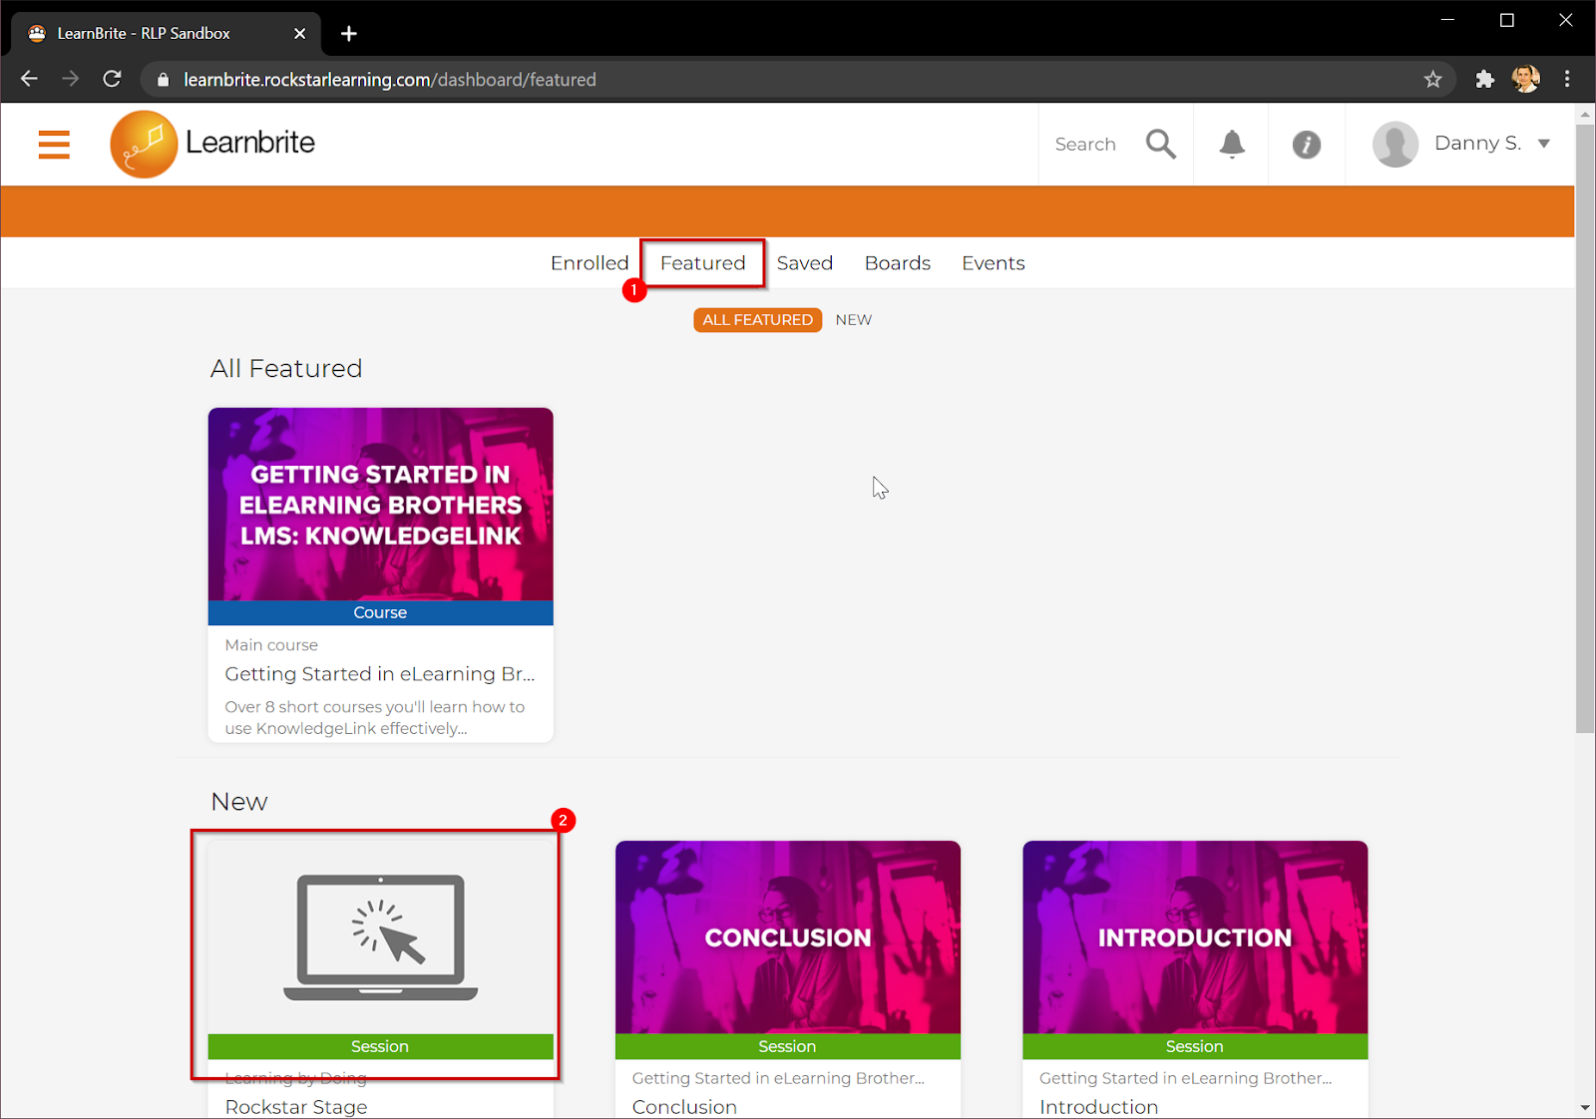Click the scrollbar up arrow
The width and height of the screenshot is (1596, 1119).
pos(1585,115)
